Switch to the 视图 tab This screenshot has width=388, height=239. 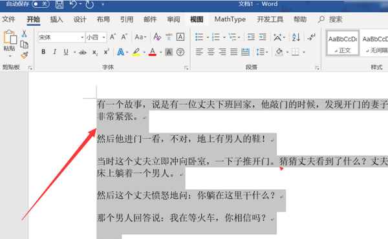click(x=197, y=19)
